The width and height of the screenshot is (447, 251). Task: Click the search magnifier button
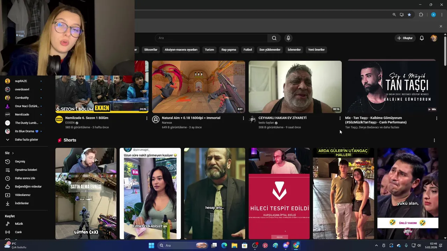[274, 38]
